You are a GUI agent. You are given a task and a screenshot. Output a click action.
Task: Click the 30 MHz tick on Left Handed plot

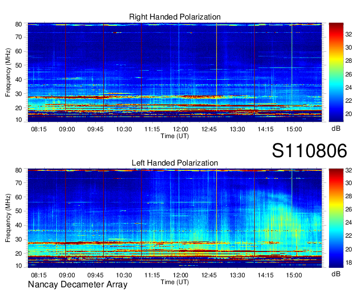18,239
